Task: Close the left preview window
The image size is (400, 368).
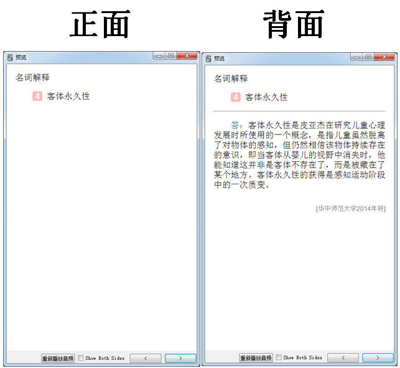Action: pos(187,55)
